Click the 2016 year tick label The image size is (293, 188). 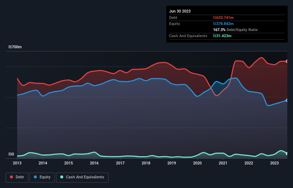click(x=94, y=163)
